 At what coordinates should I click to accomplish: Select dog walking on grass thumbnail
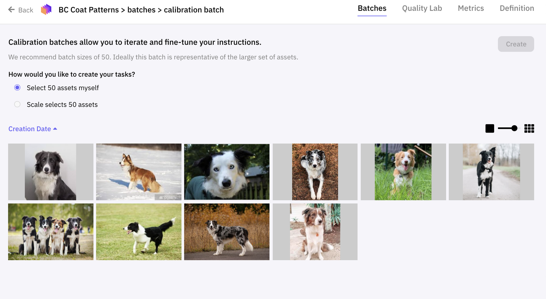coord(139,232)
